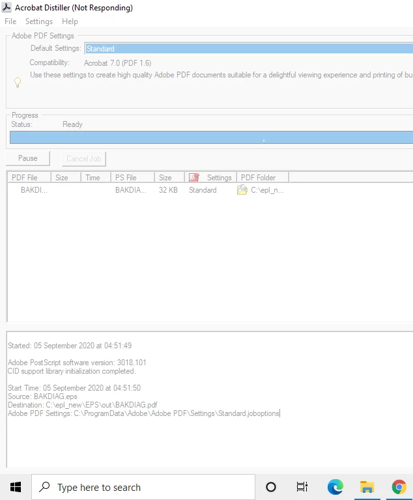This screenshot has height=500, width=413.
Task: Select the BAKDI... PDF file cell
Action: [x=34, y=190]
